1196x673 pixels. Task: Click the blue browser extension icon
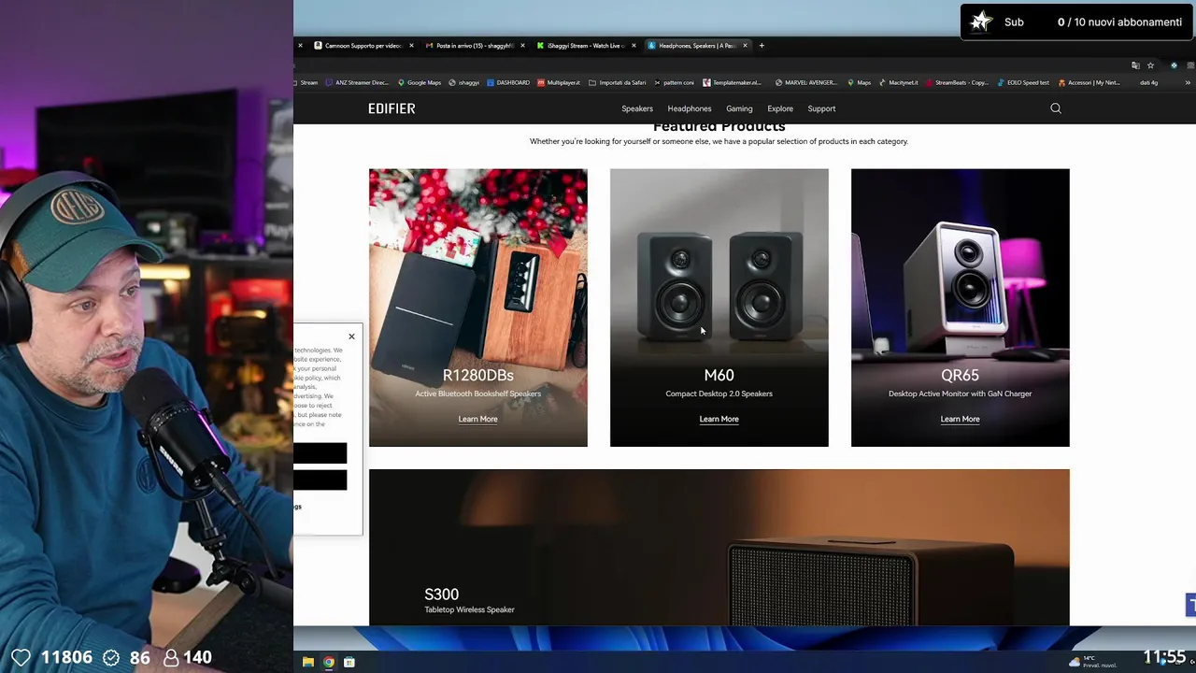(x=1175, y=65)
